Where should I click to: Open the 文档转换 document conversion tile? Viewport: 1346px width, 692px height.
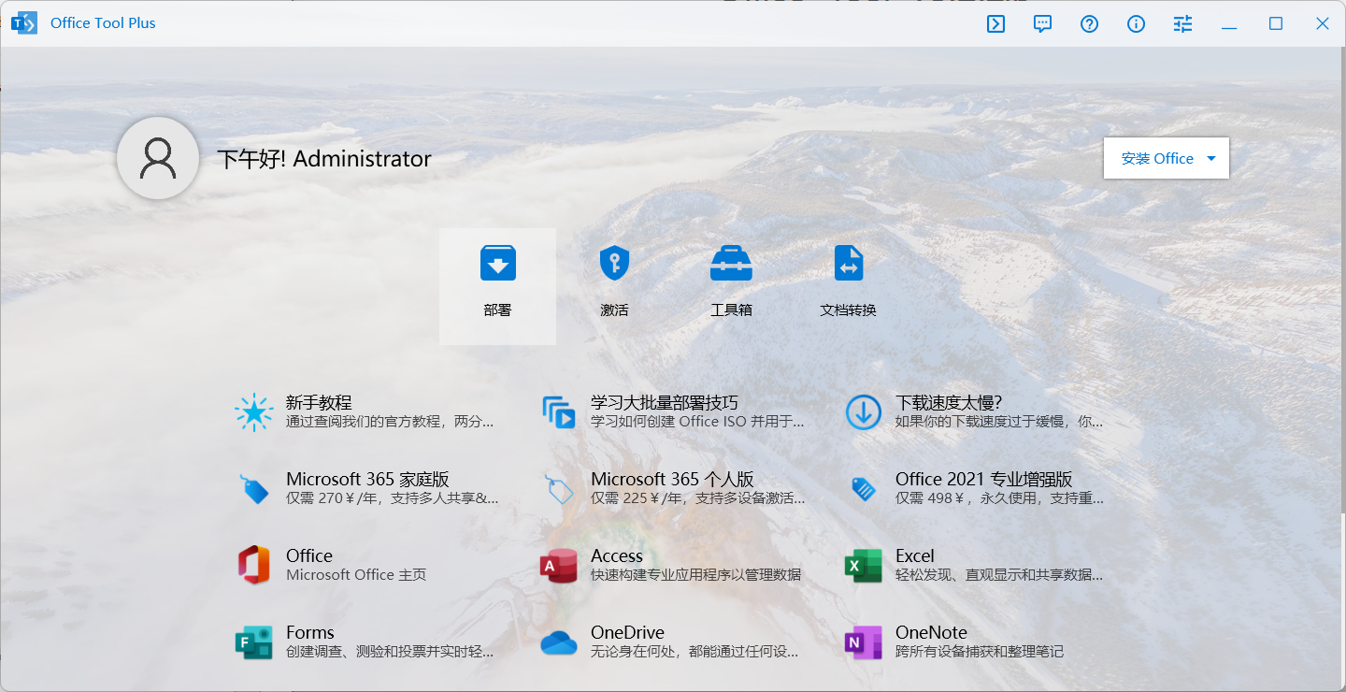point(848,286)
